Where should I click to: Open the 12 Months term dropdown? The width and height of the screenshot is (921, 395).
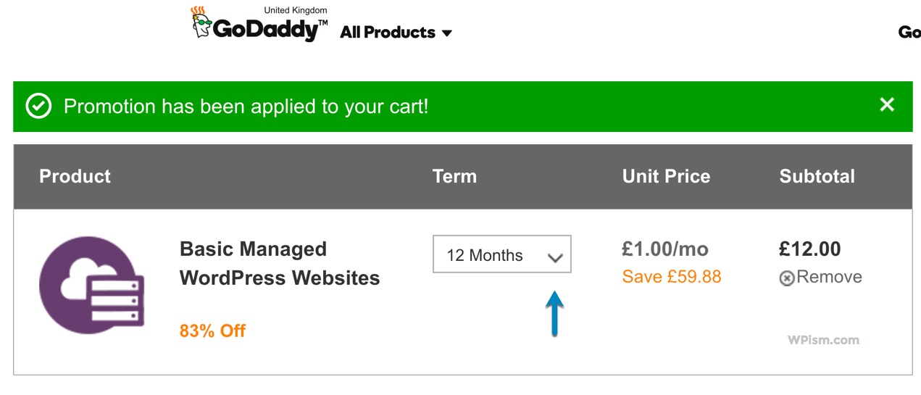pos(502,254)
